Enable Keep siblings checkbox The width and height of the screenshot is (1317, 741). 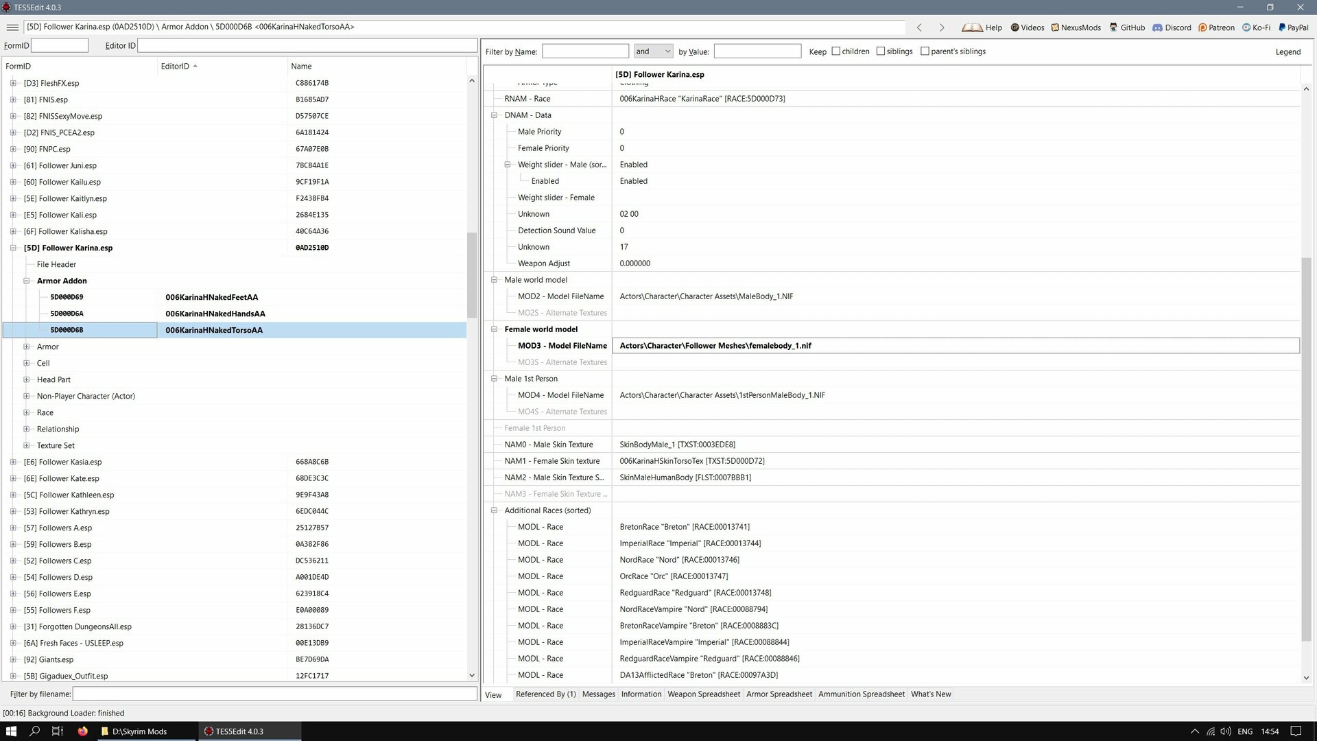(x=881, y=51)
